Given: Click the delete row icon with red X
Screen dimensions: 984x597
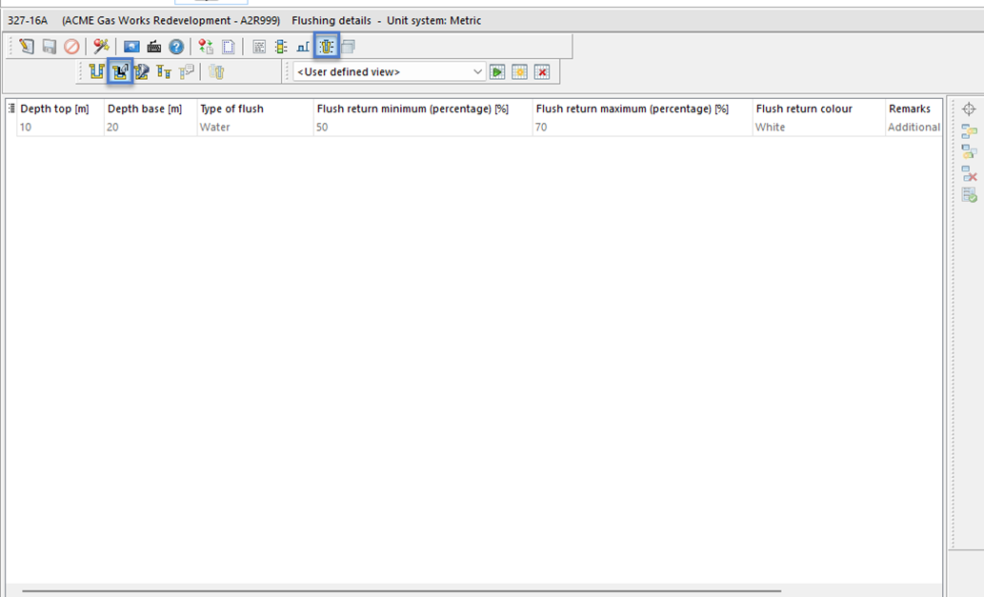Looking at the screenshot, I should [969, 173].
